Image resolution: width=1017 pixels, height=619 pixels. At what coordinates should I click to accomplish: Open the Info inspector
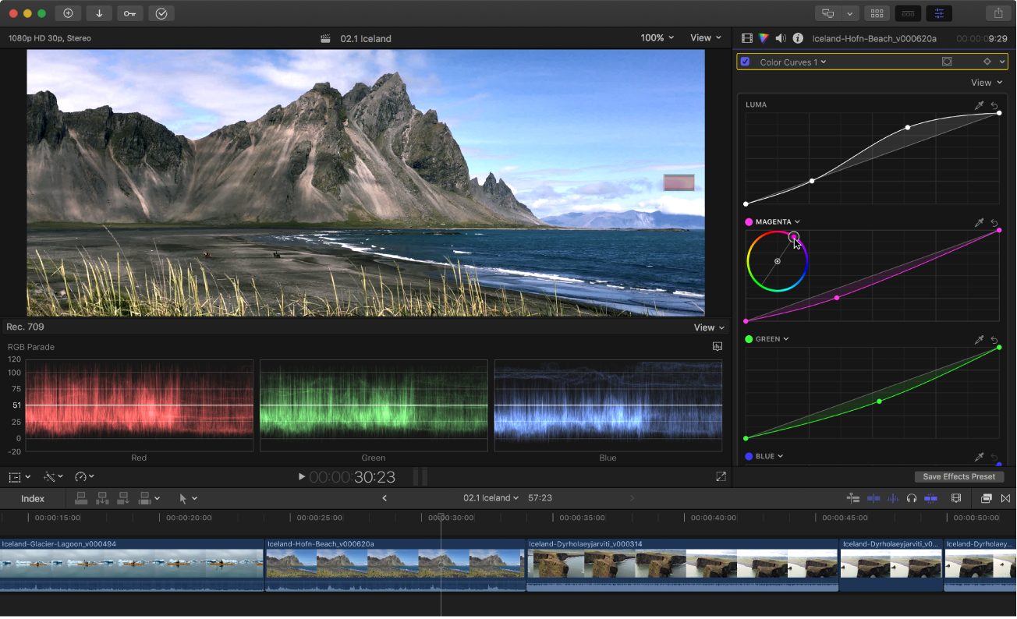tap(797, 37)
